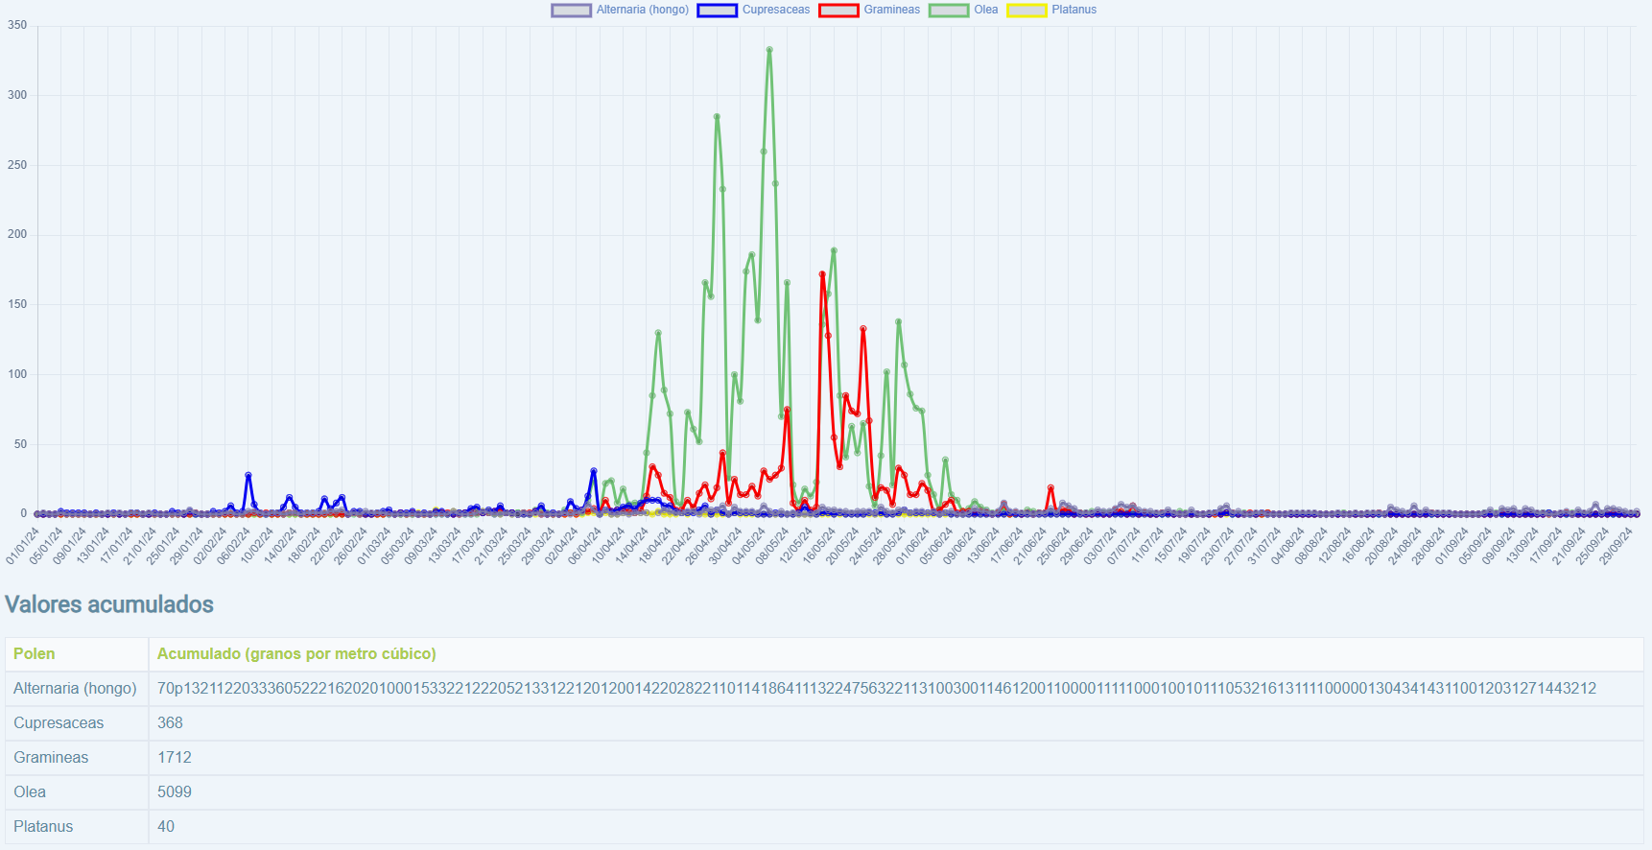This screenshot has width=1652, height=850.
Task: Toggle the Alternaria (hongo) series label
Action: [x=642, y=11]
